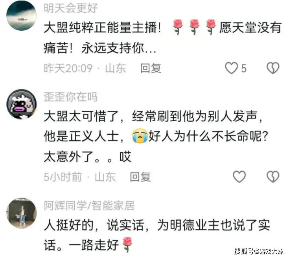
Task: Select the 昨天20:09 timestamp
Action: 68,68
